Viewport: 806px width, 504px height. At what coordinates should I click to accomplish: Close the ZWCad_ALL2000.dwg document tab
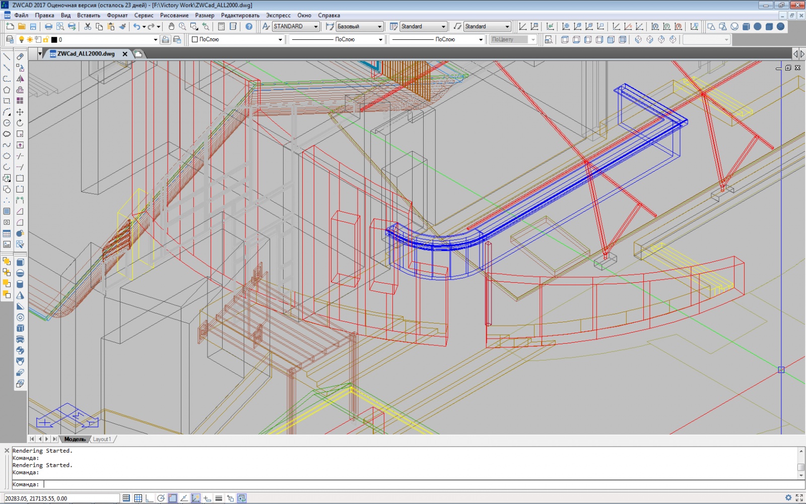pos(125,54)
